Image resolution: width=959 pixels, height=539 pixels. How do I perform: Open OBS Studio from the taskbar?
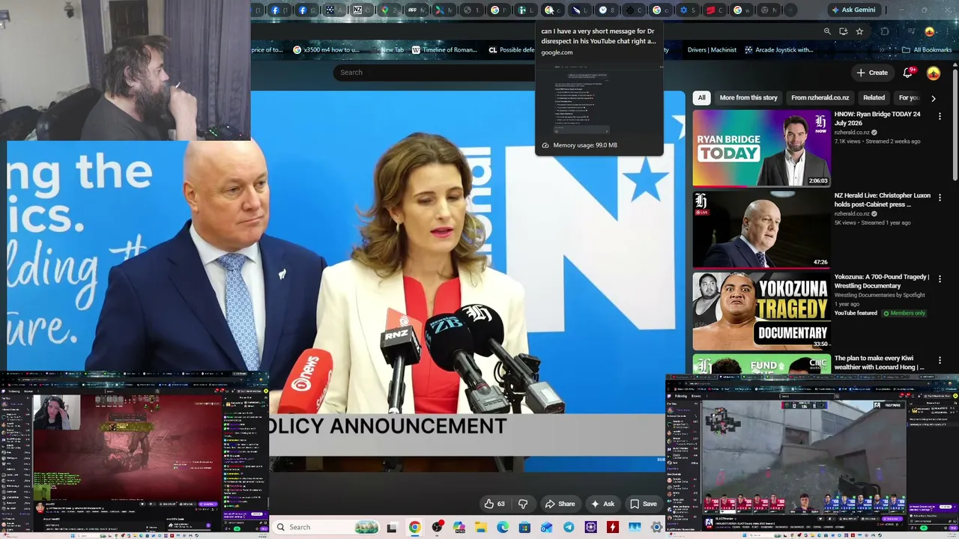pyautogui.click(x=437, y=528)
